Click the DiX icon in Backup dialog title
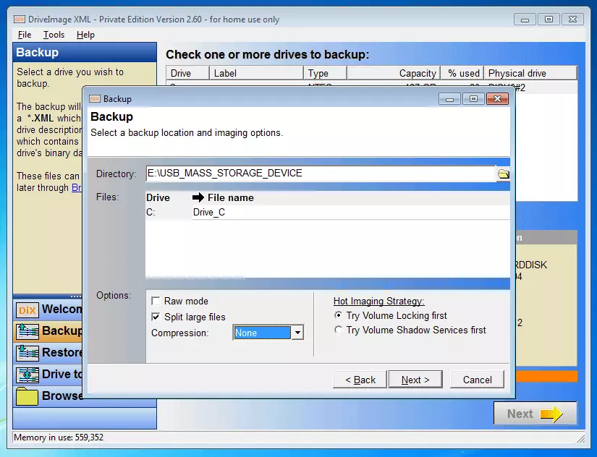The image size is (597, 457). pyautogui.click(x=94, y=99)
